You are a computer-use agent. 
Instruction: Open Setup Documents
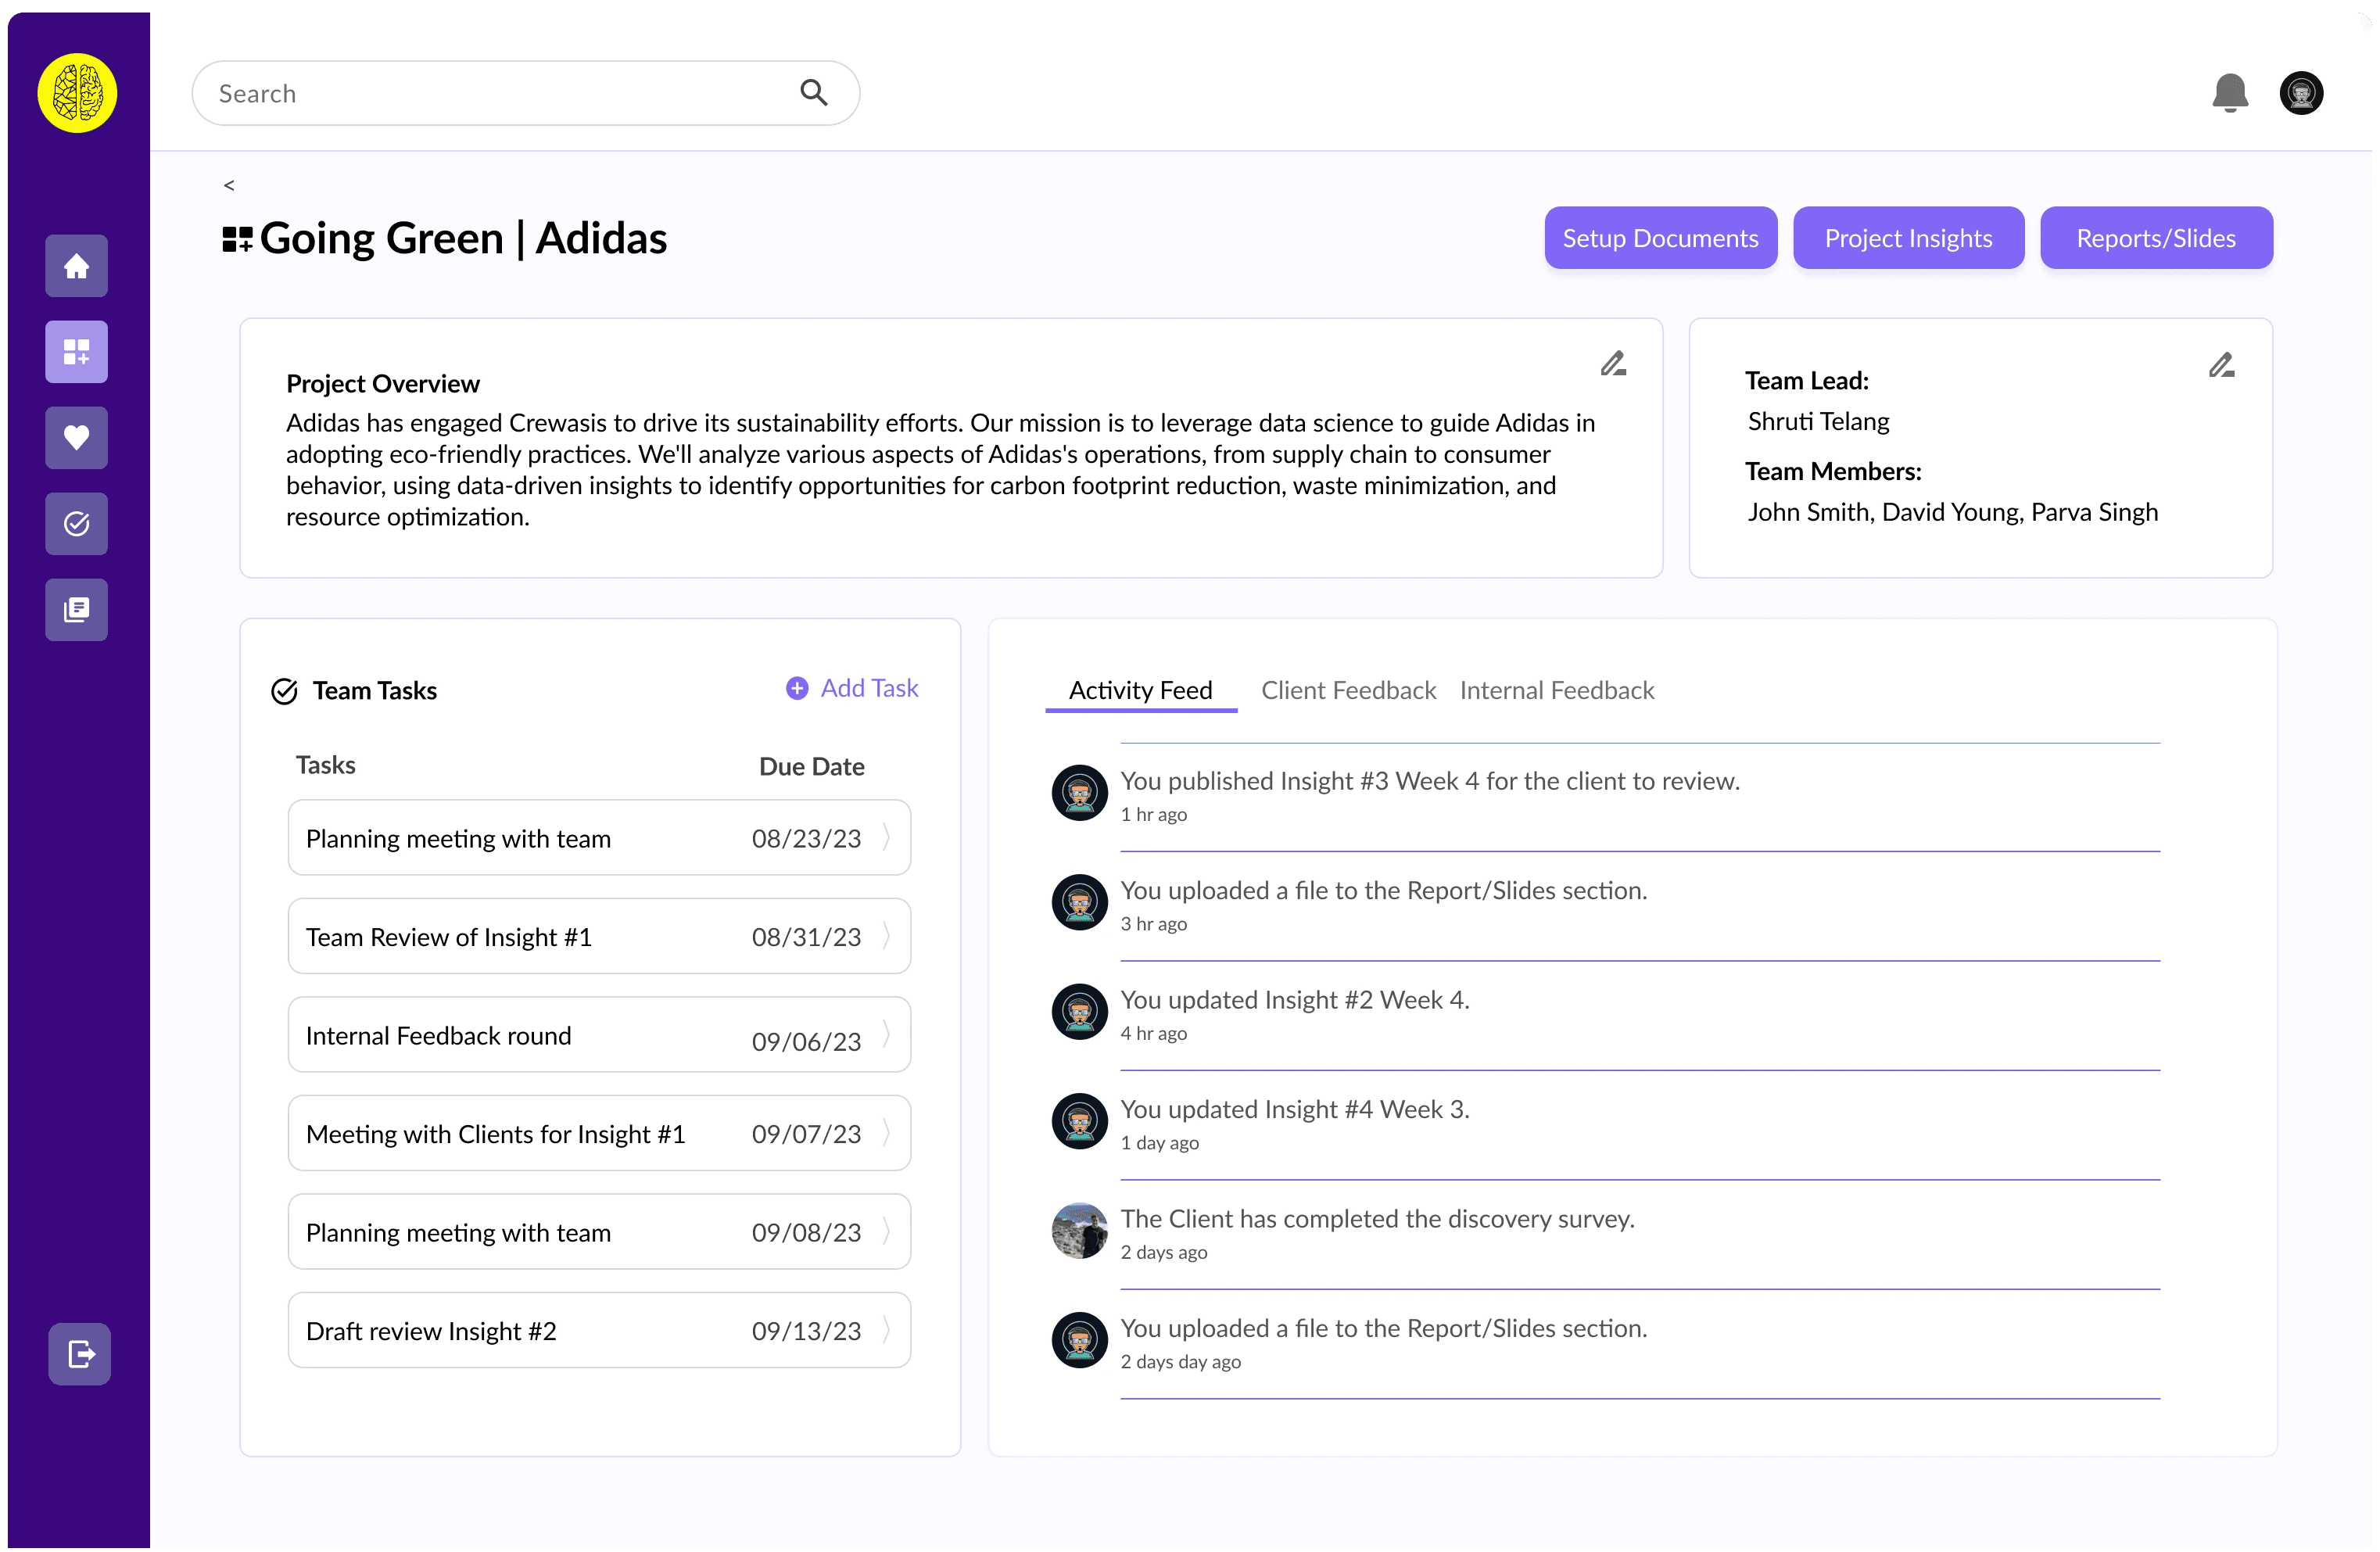(x=1660, y=238)
